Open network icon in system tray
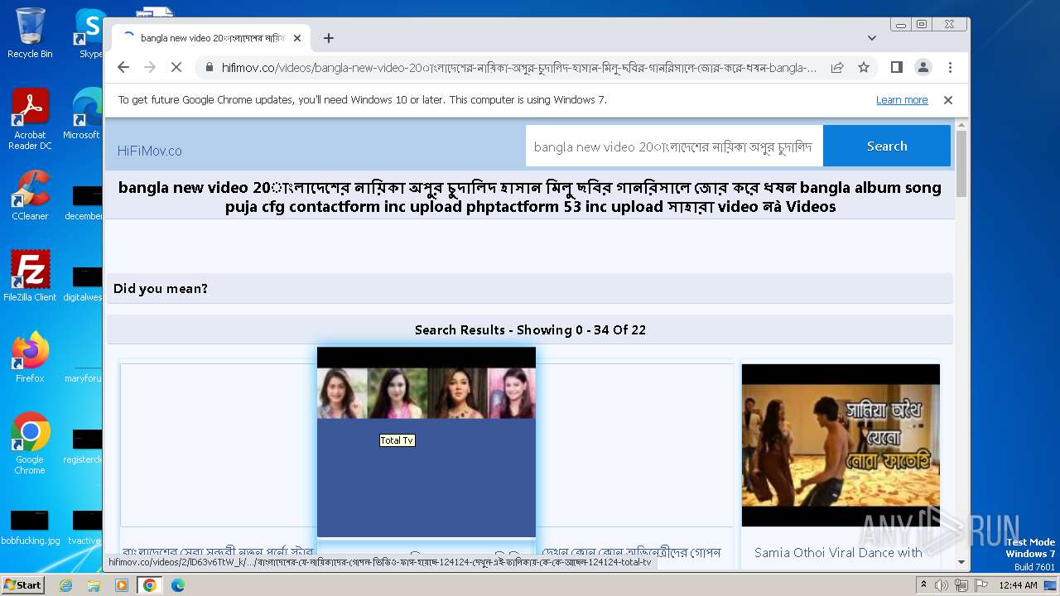 [961, 585]
